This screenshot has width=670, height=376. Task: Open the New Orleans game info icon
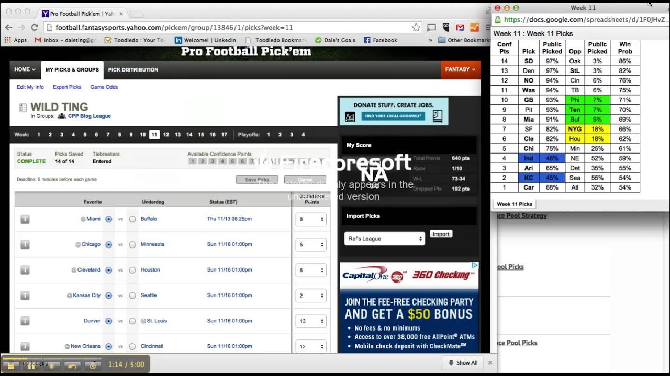(25, 346)
